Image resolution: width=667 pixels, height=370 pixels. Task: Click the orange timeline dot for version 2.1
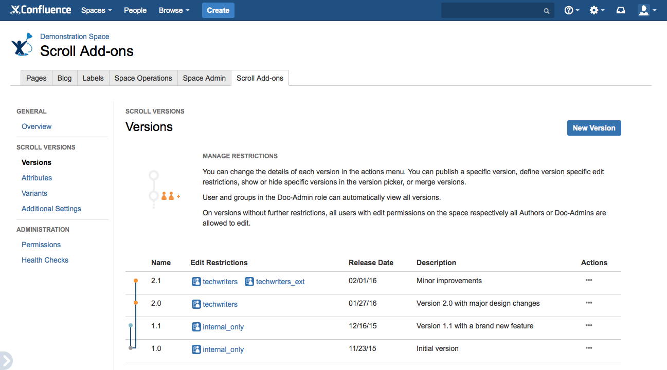(136, 281)
